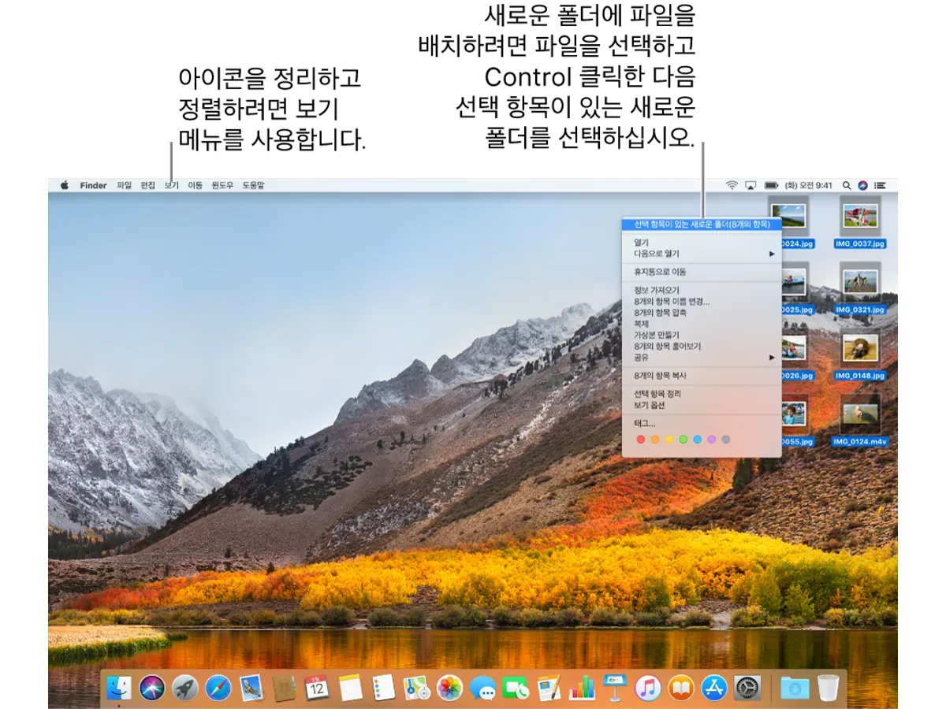Launch Siri from the Dock

[152, 688]
